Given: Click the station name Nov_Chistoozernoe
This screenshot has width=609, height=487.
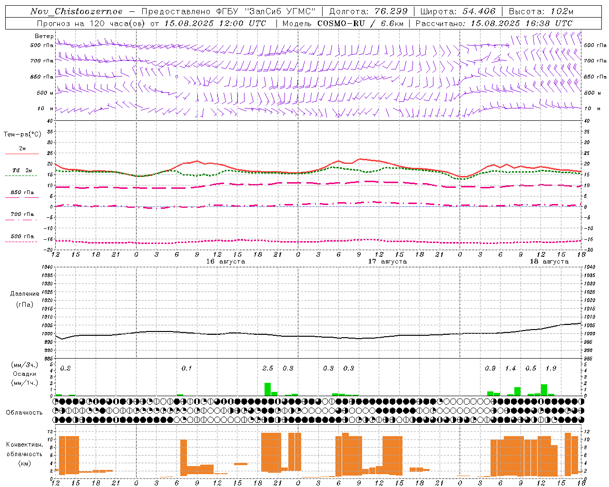Looking at the screenshot, I should click(x=77, y=11).
